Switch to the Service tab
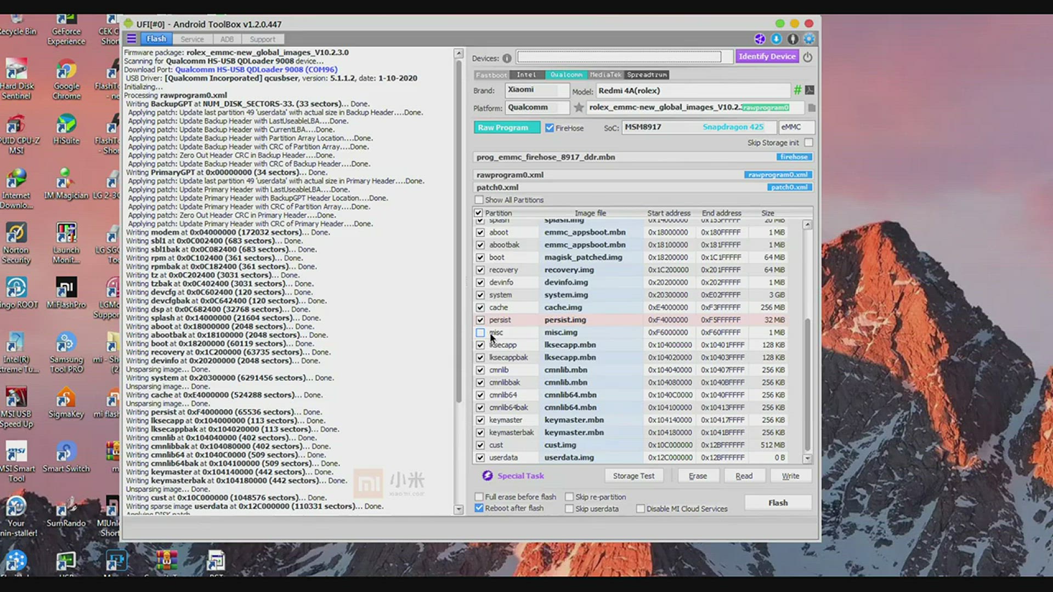1053x592 pixels. coord(192,39)
